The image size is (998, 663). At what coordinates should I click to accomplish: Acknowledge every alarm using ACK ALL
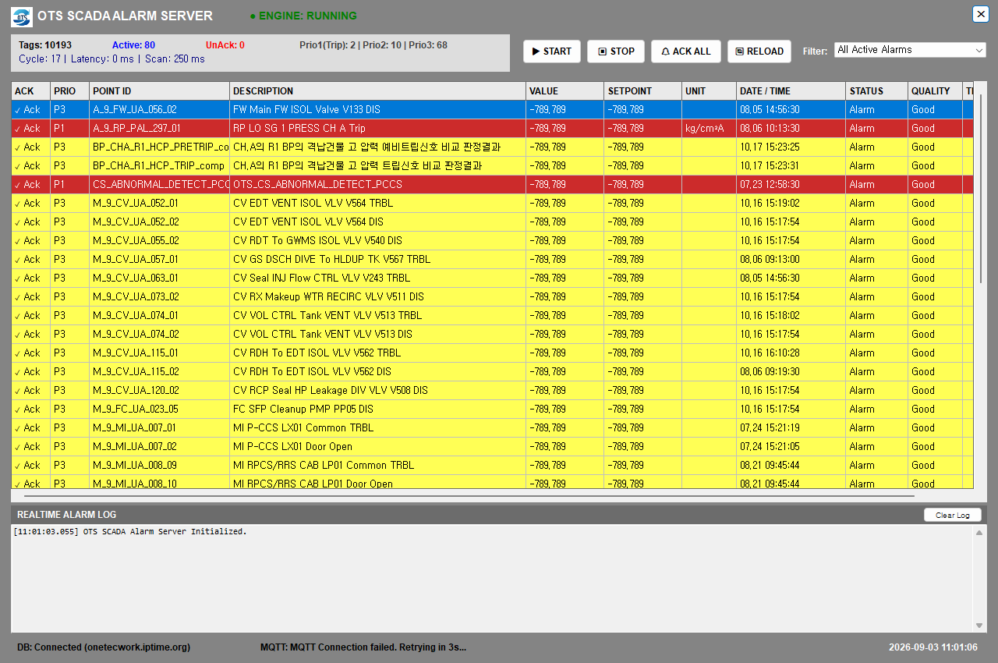point(686,51)
